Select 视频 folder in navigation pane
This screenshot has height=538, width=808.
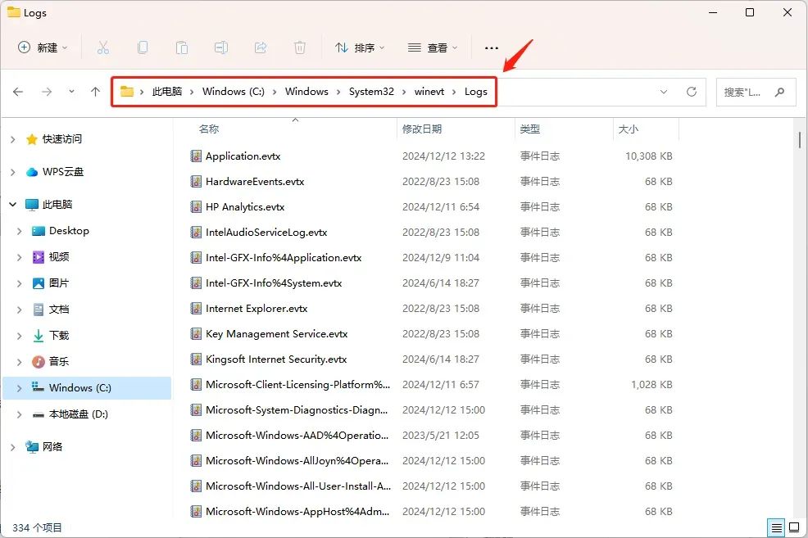[59, 257]
